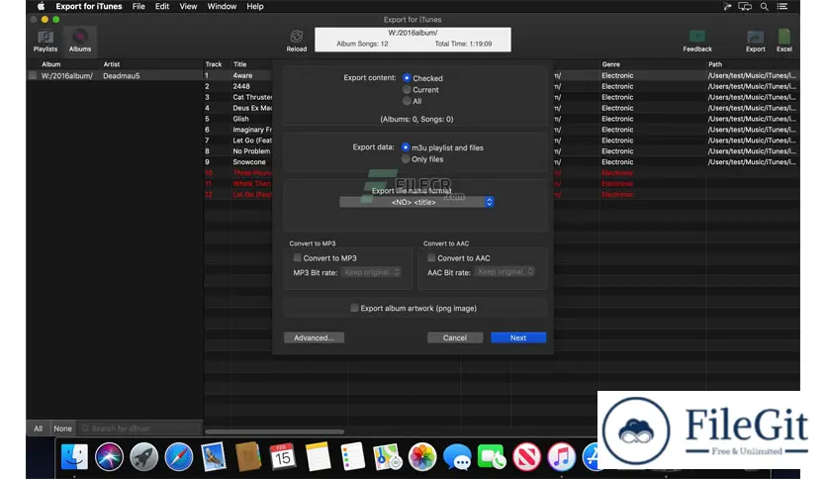
Task: Click the Advanced... button
Action: [x=314, y=337]
